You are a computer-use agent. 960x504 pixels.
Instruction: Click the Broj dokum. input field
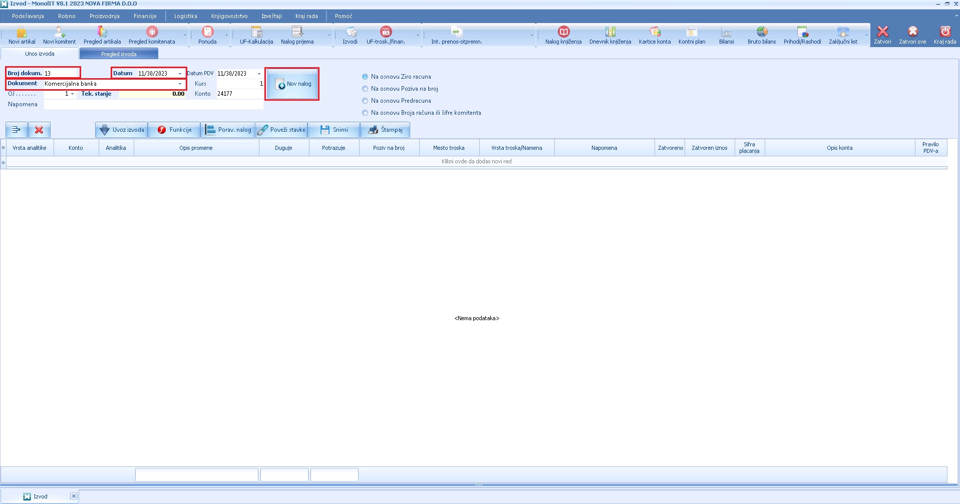(61, 73)
